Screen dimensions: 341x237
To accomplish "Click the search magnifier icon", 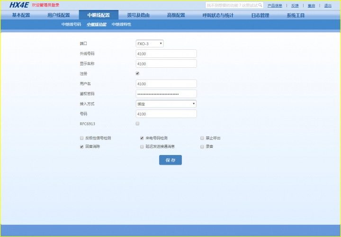I will click(x=260, y=5).
